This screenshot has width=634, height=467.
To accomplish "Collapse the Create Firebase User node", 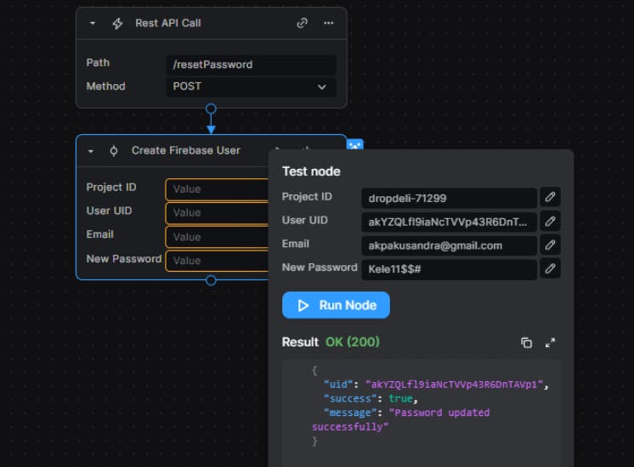I will coord(91,150).
